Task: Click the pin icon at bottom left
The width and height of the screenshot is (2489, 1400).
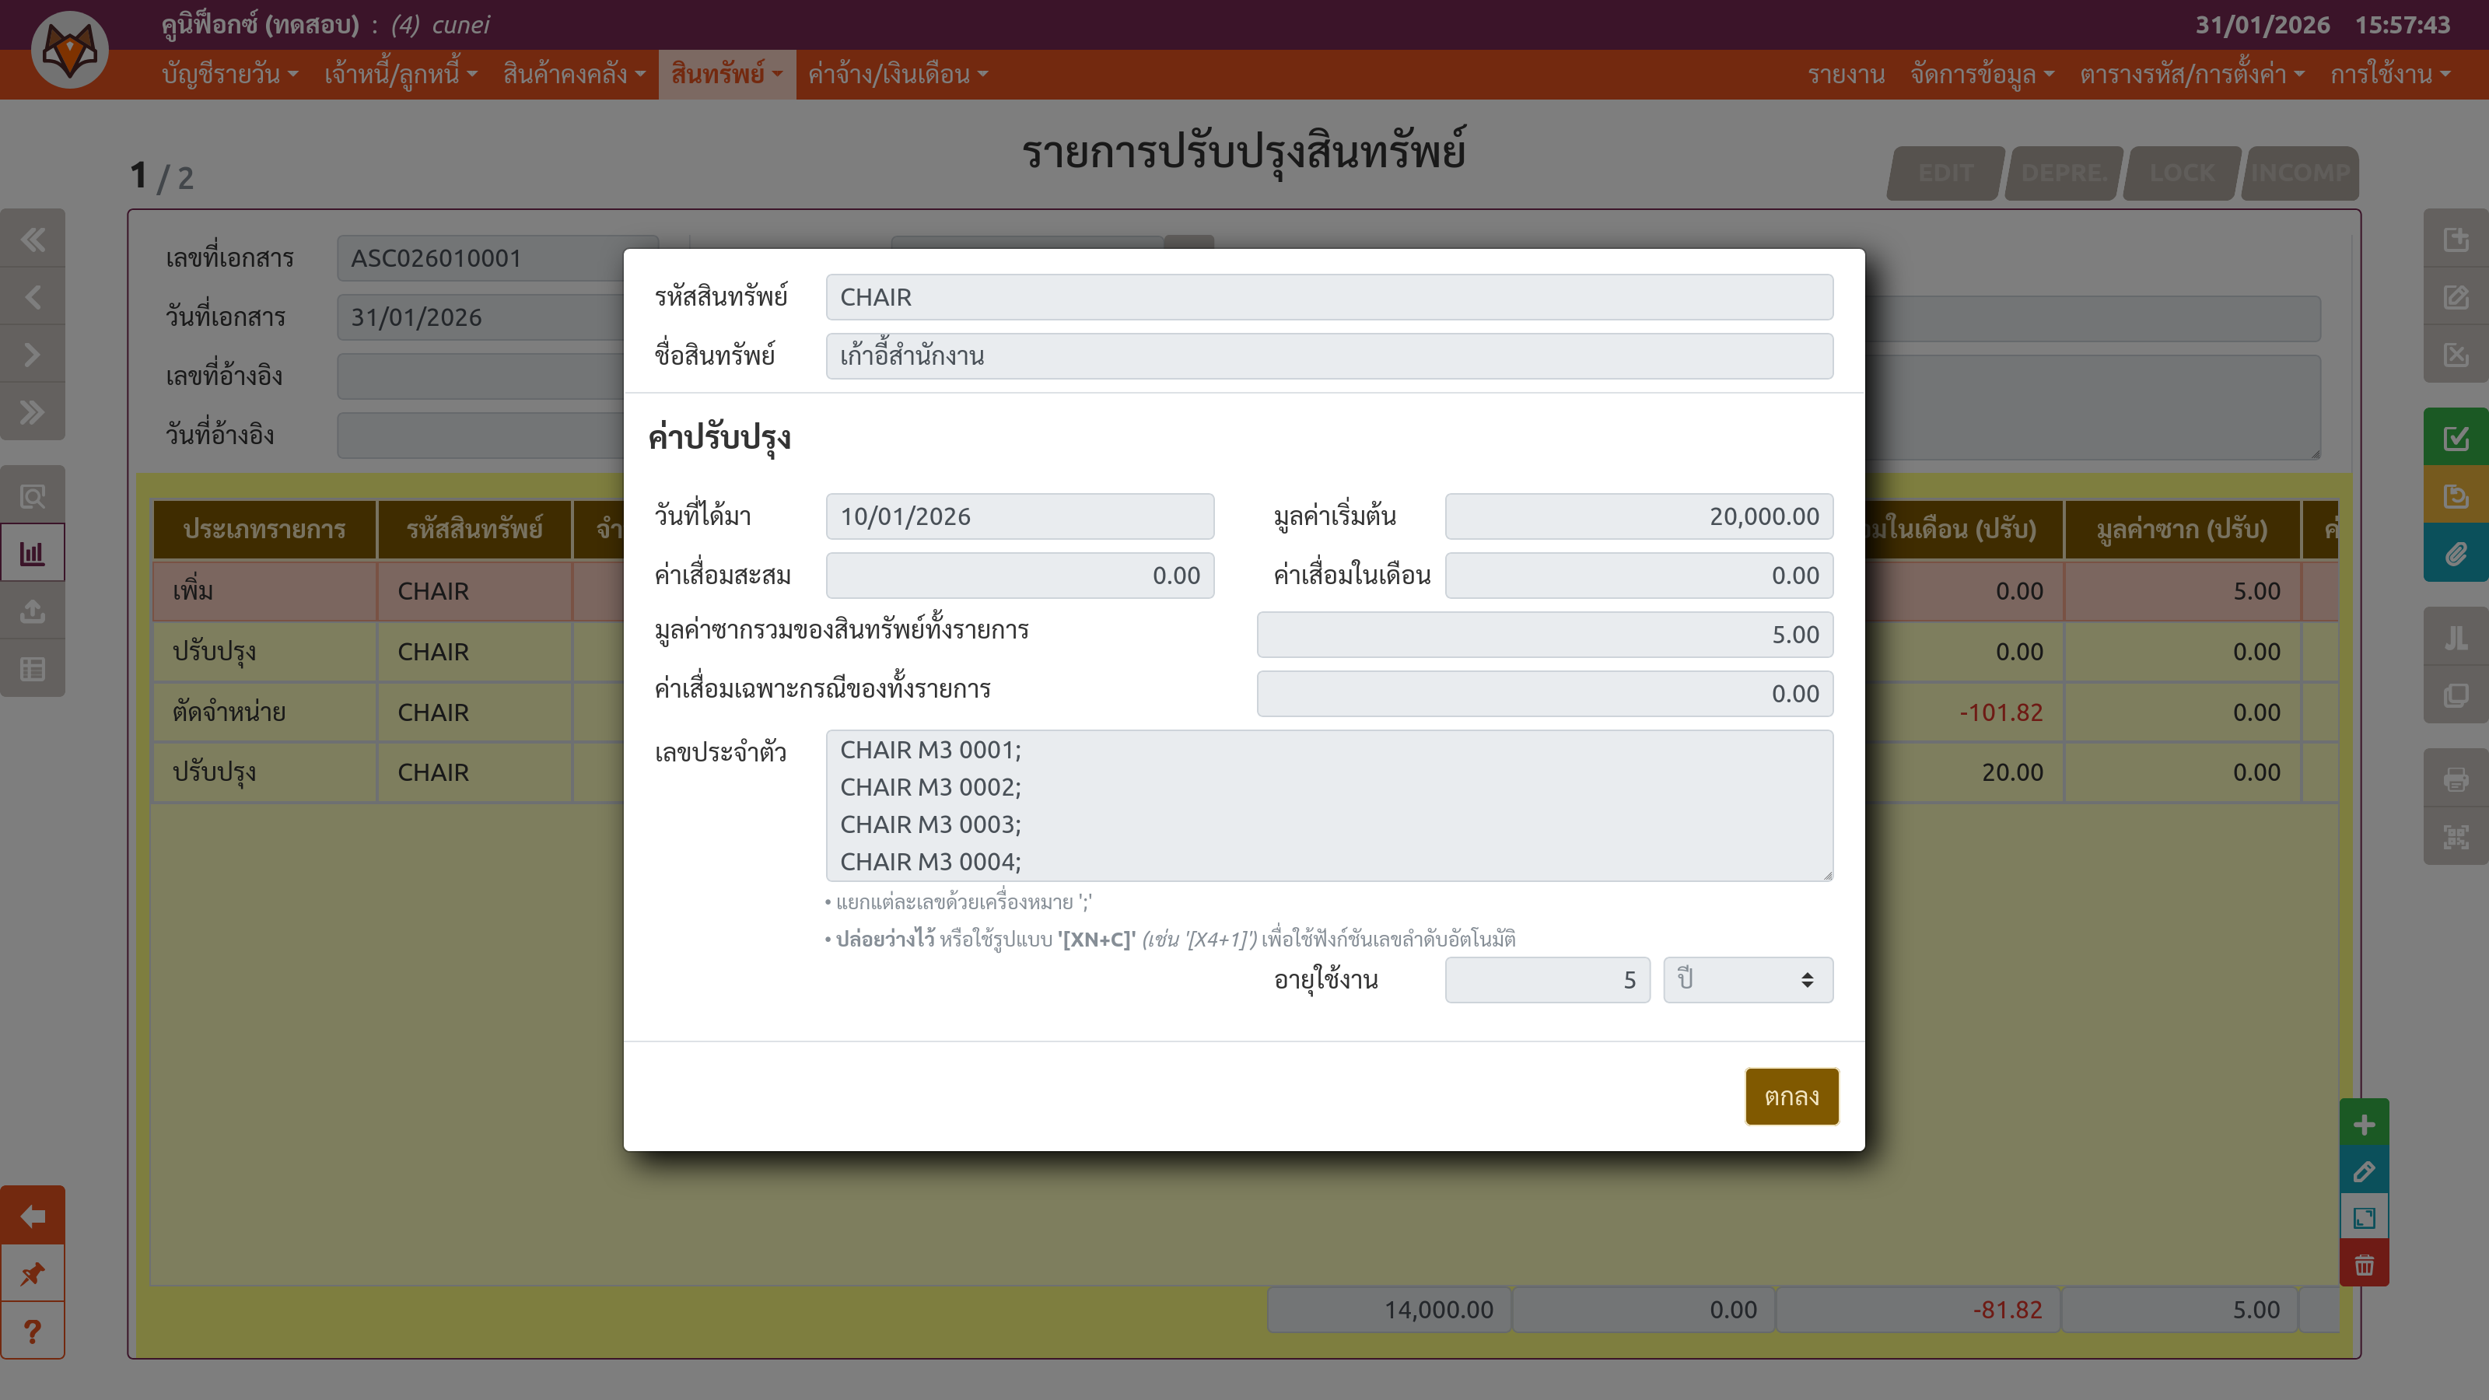Action: pos(33,1273)
